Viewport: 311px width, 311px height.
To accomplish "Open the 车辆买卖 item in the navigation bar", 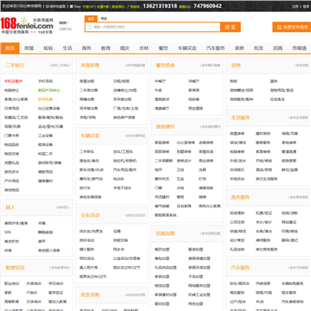I will (187, 48).
